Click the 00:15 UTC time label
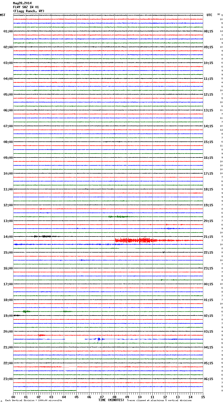The height and width of the screenshot is (404, 224). tap(208, 284)
